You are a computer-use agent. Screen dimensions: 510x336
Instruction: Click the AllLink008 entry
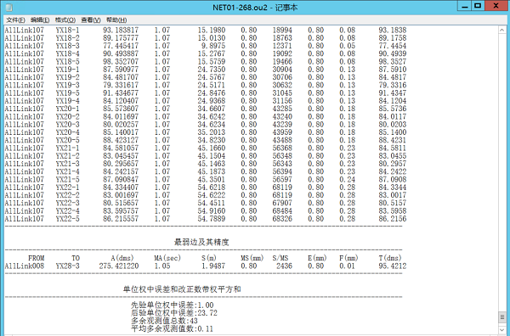click(24, 266)
